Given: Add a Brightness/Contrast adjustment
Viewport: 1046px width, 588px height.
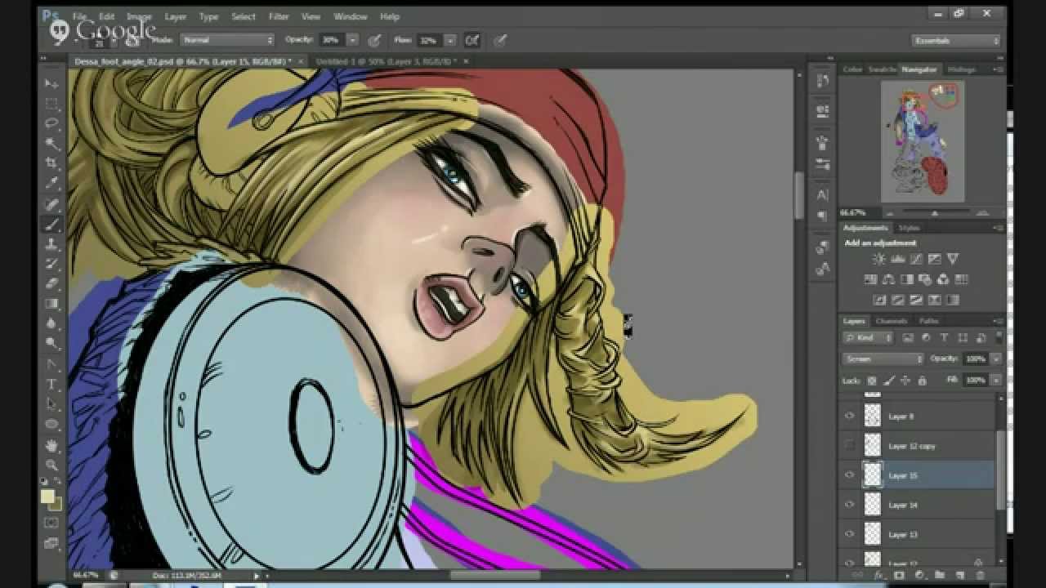Looking at the screenshot, I should pos(879,259).
